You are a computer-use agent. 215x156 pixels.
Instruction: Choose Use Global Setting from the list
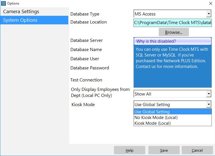tap(173, 112)
